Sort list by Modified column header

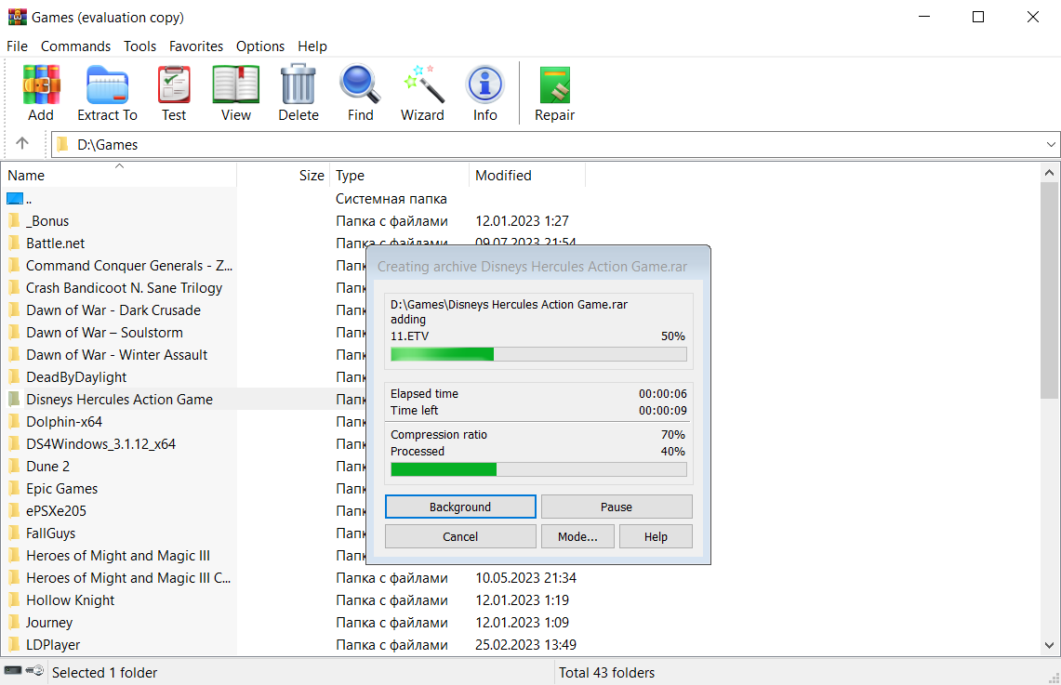527,175
